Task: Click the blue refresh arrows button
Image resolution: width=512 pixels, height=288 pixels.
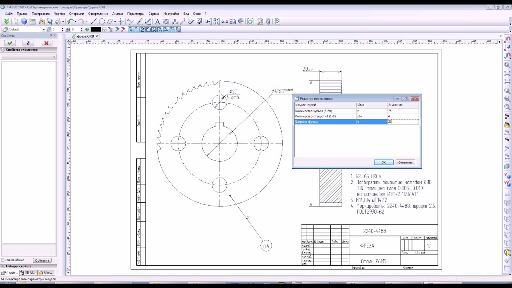Action: click(28, 43)
